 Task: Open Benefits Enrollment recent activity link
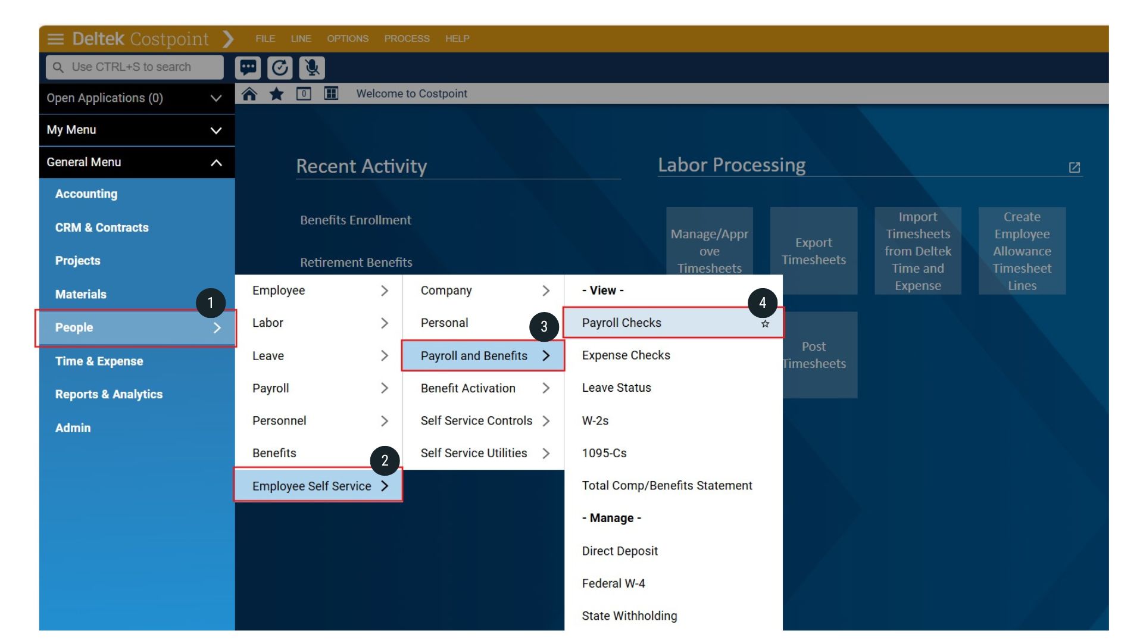355,220
